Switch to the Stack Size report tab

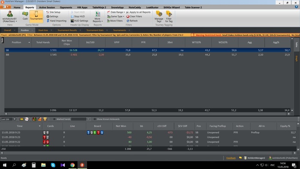(43, 30)
